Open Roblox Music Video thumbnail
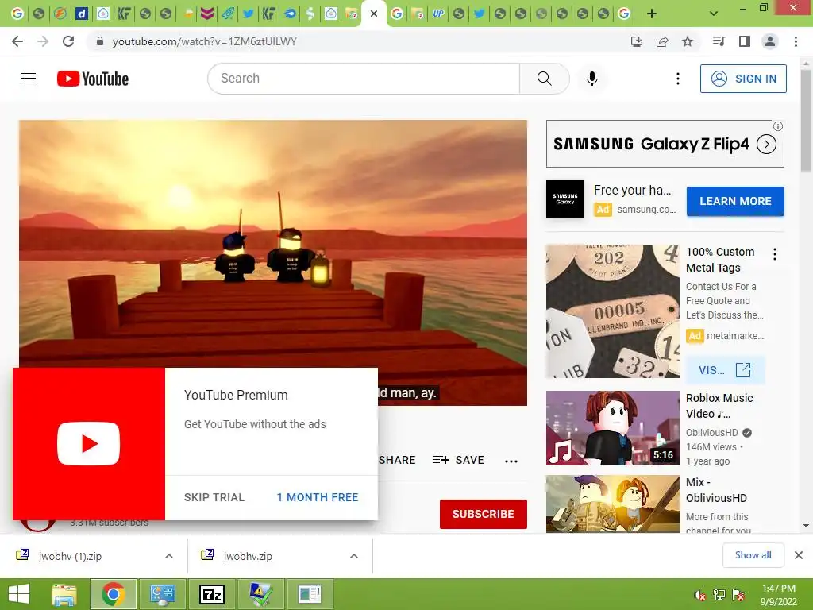Image resolution: width=813 pixels, height=610 pixels. (612, 428)
